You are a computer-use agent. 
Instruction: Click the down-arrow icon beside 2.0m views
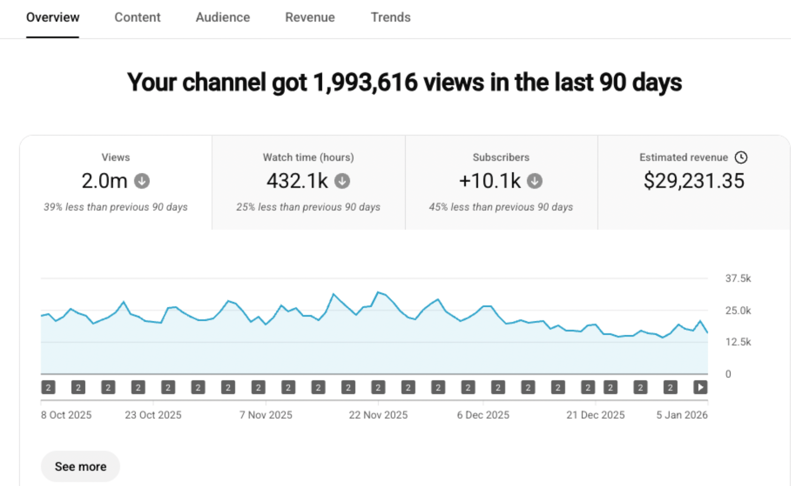click(142, 181)
